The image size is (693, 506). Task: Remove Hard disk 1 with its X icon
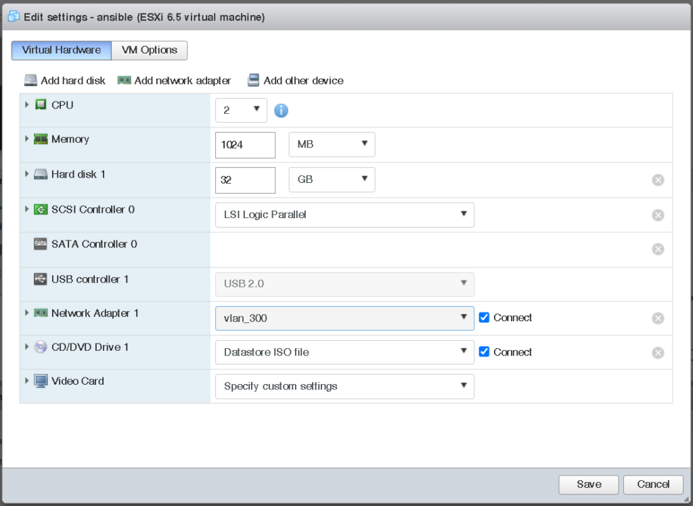tap(658, 180)
